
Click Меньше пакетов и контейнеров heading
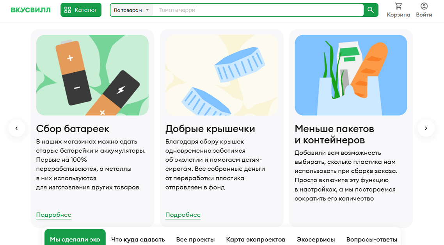(x=334, y=134)
